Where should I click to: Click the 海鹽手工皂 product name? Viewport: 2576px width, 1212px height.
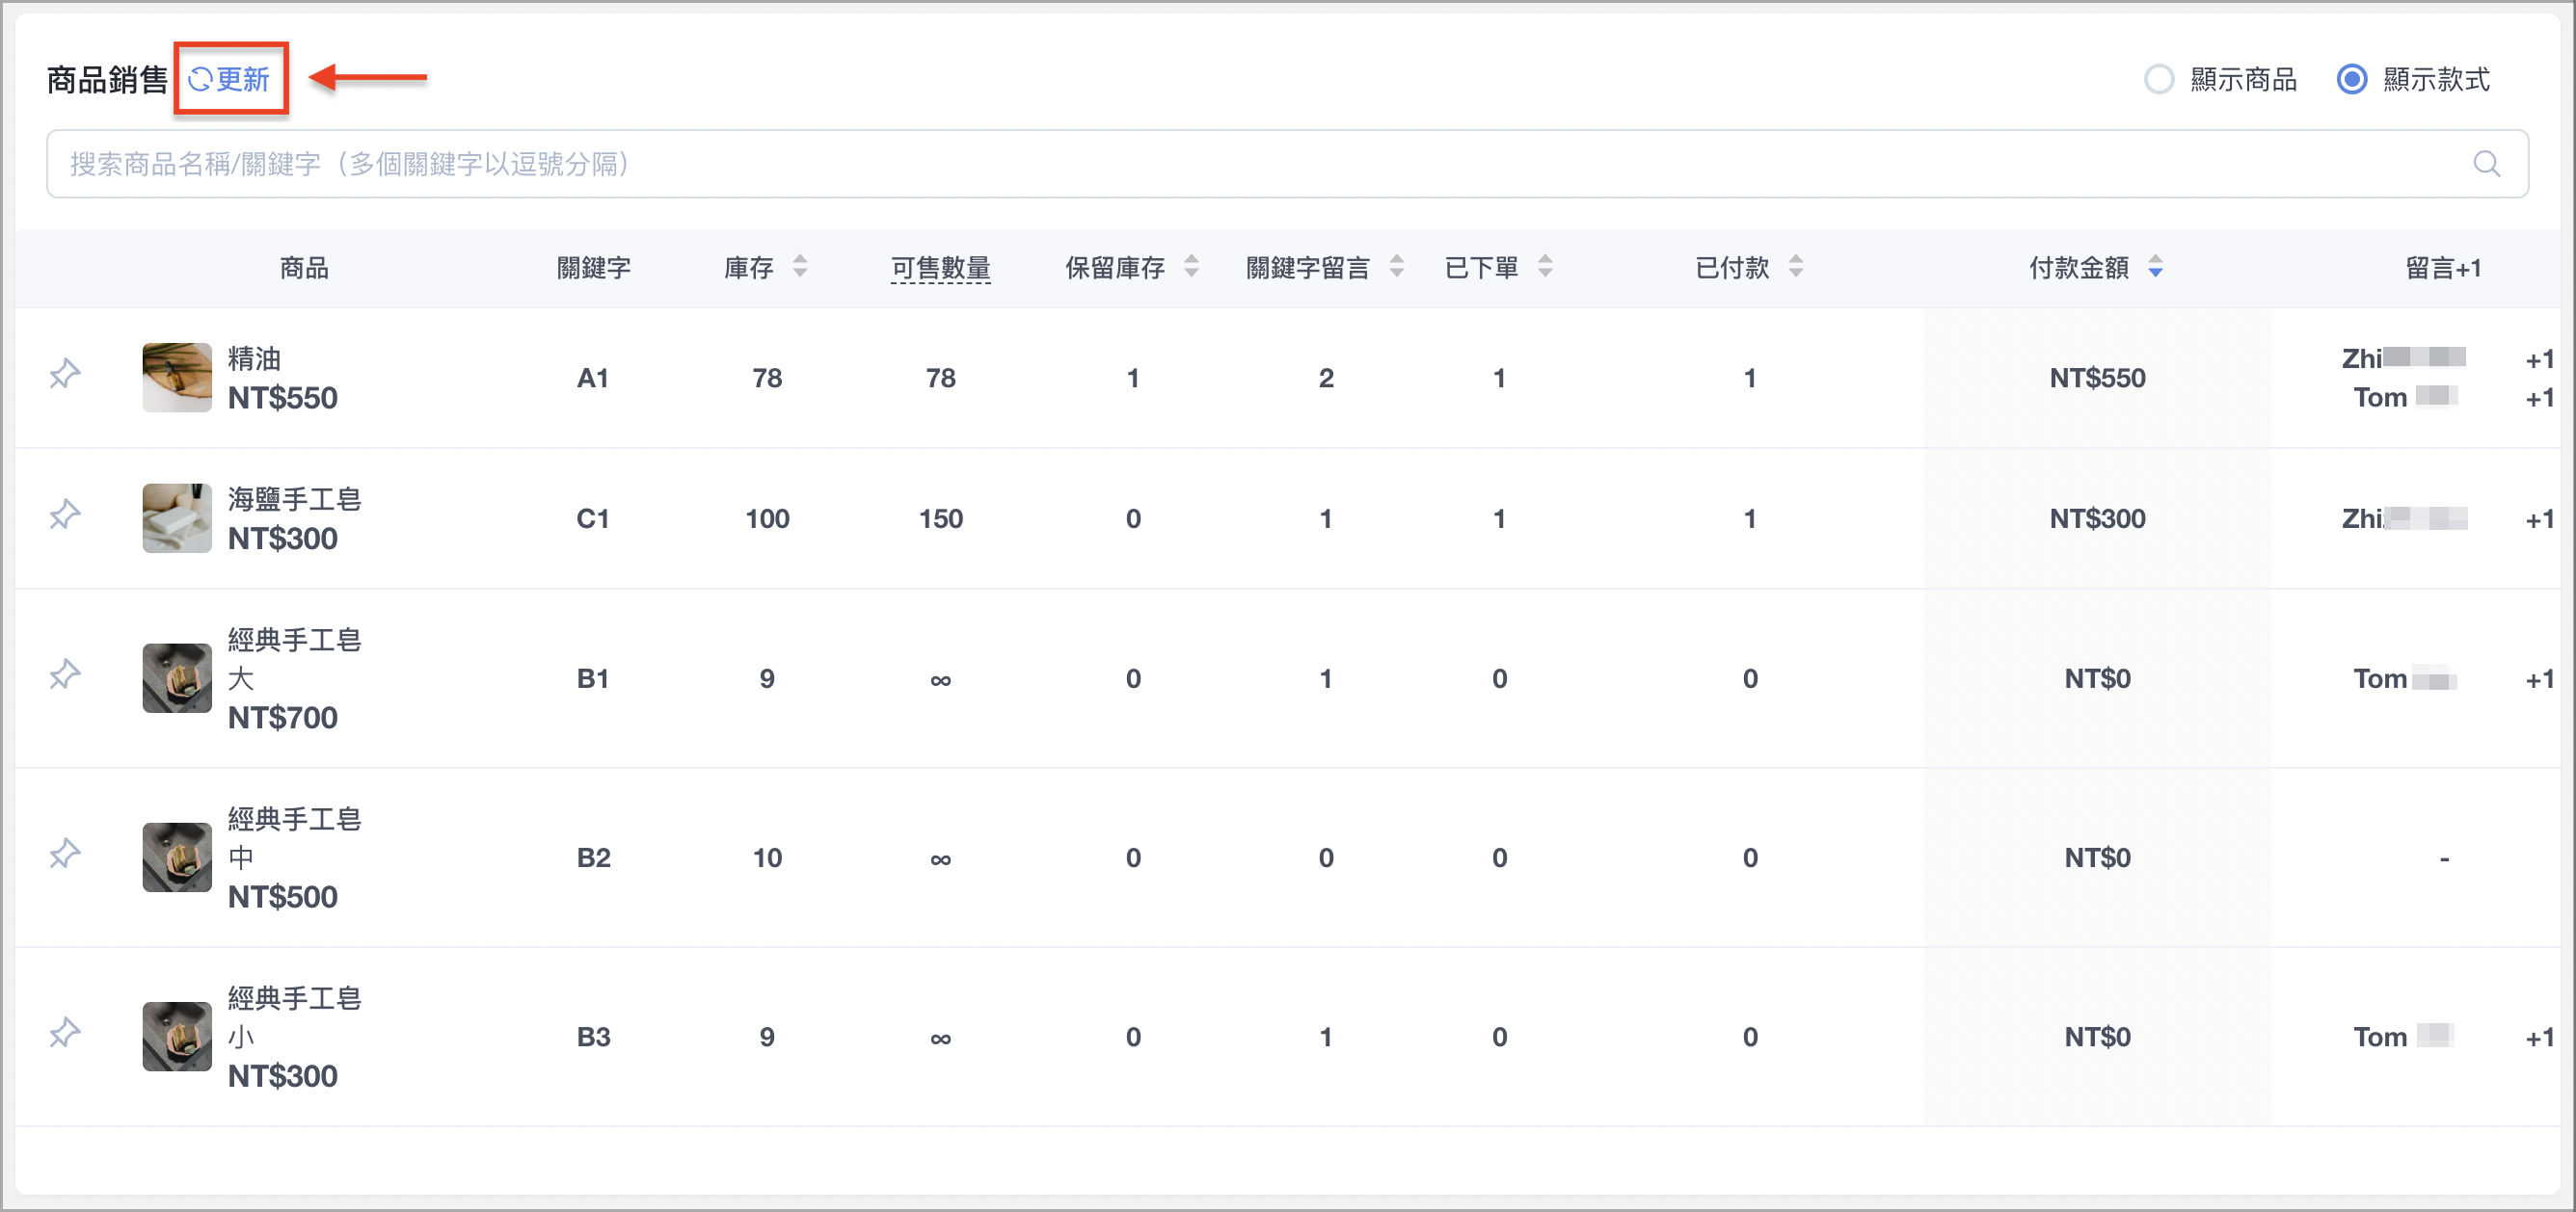294,500
